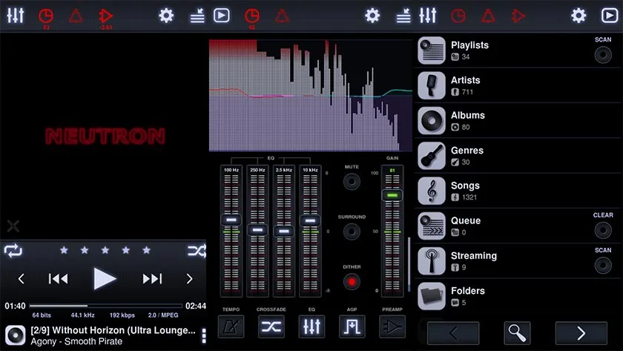Disable the red Dither toggle

(x=352, y=282)
